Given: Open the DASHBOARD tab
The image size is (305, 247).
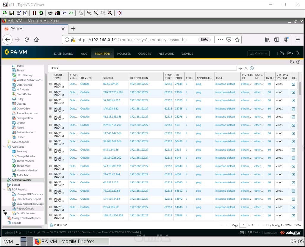Looking at the screenshot, I should coord(64,54).
